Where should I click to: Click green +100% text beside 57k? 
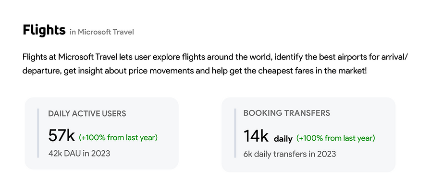[118, 137]
